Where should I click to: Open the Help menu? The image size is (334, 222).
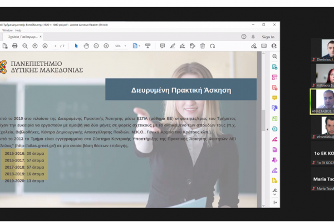pyautogui.click(x=18, y=31)
